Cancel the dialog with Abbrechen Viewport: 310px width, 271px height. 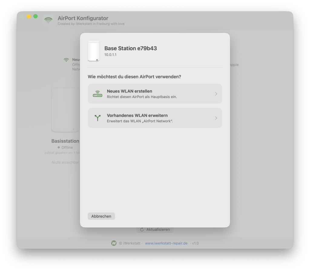(101, 216)
